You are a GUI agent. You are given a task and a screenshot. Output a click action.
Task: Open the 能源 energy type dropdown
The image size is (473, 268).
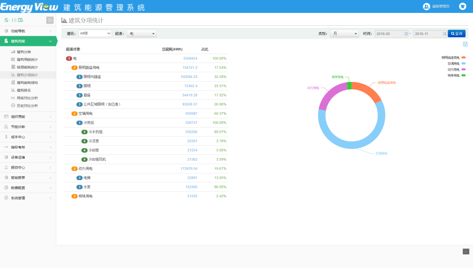coord(141,34)
